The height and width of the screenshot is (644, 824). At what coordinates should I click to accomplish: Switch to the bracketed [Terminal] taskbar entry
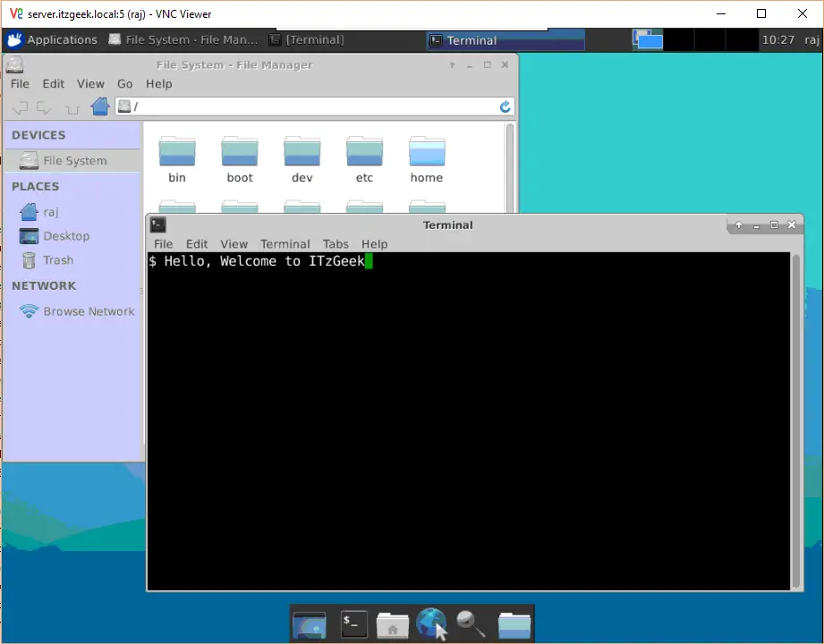tap(307, 40)
